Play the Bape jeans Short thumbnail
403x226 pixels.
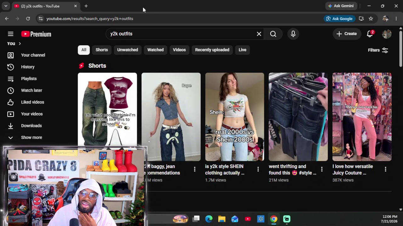click(x=171, y=117)
